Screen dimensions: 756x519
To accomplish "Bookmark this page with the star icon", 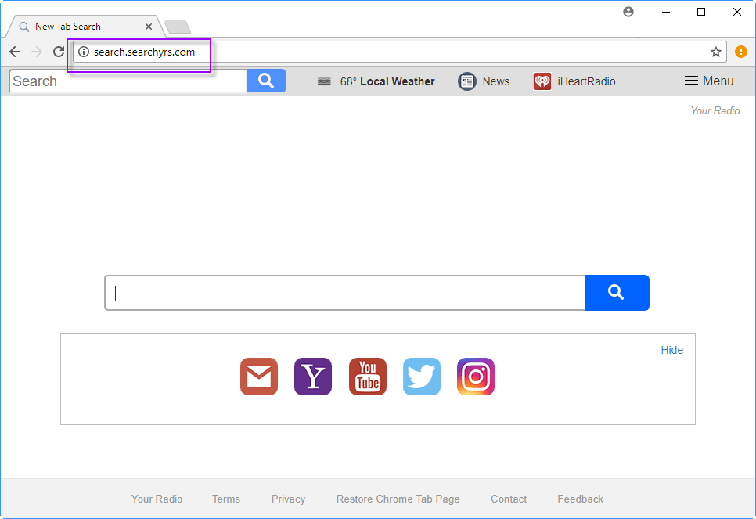I will pos(716,52).
